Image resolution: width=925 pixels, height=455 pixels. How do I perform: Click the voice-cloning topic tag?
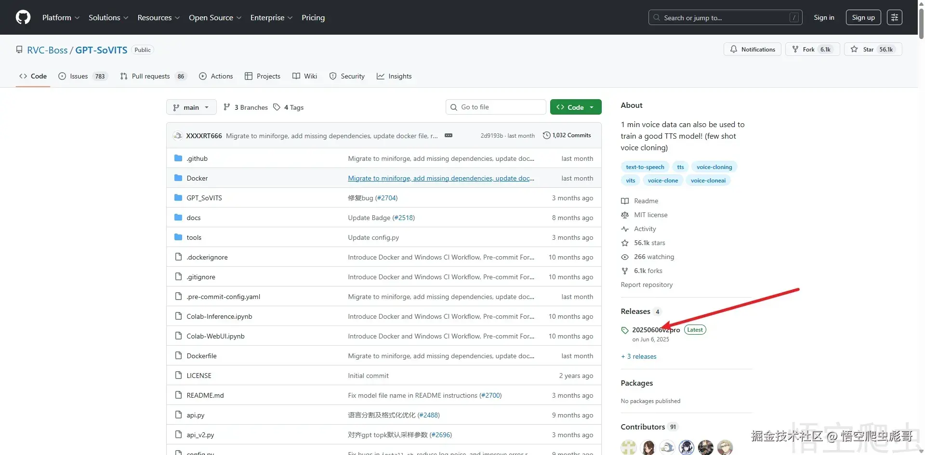(714, 167)
